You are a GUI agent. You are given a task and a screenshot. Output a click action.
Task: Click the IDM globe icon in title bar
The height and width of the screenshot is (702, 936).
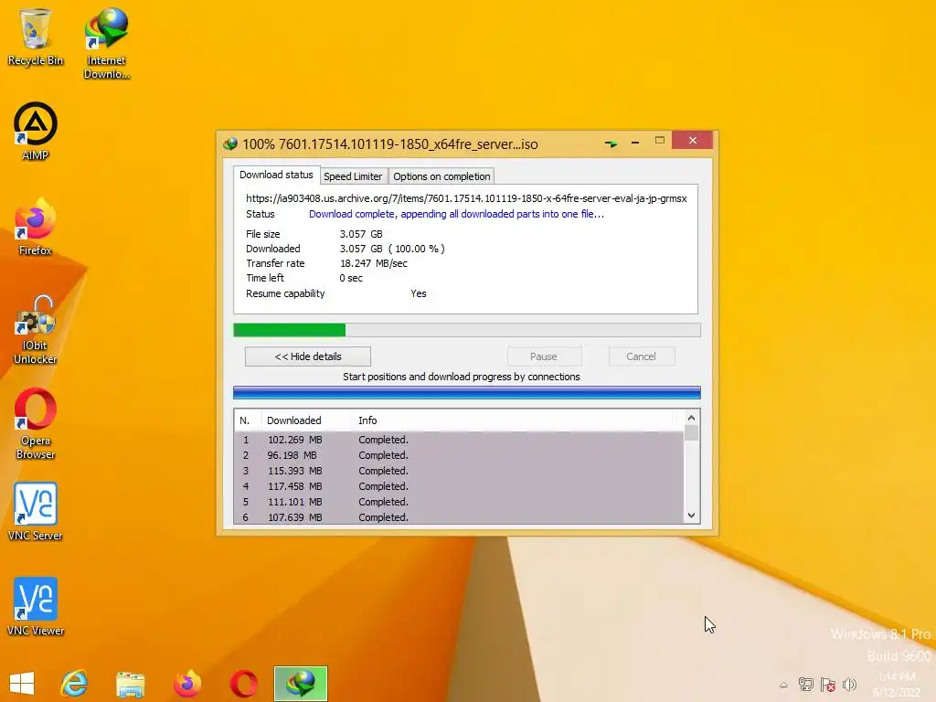(x=229, y=144)
